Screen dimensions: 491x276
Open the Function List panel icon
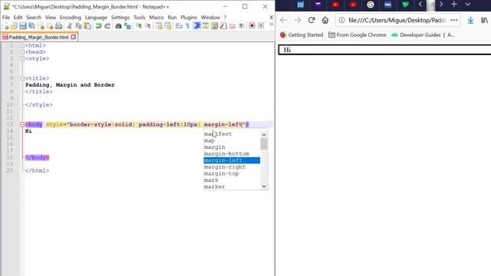(x=223, y=26)
